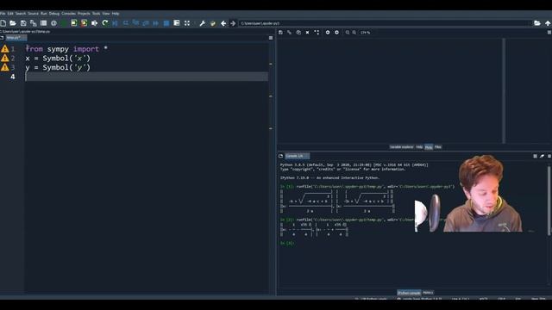Open the Help menu
Viewport: 552px width, 310px height.
click(x=116, y=14)
